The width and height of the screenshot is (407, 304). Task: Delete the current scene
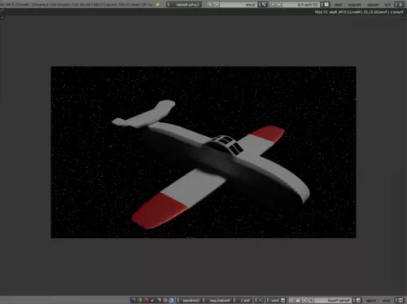pyautogui.click(x=210, y=5)
